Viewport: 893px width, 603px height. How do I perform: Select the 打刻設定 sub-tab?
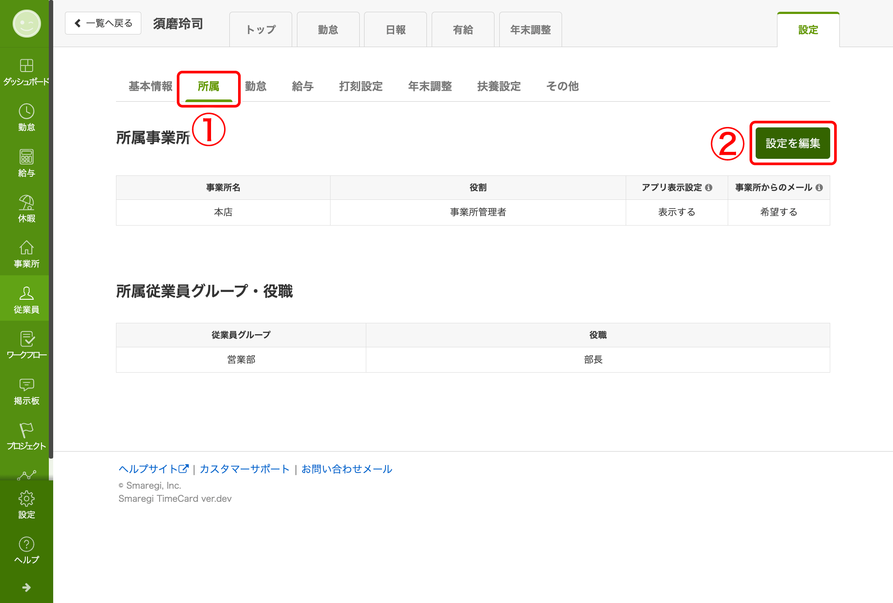361,86
